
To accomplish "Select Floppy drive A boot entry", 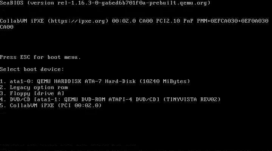I will 32,94.
